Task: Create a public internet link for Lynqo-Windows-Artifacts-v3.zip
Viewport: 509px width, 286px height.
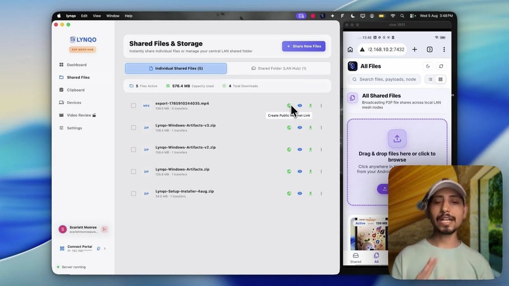Action: 289,128
